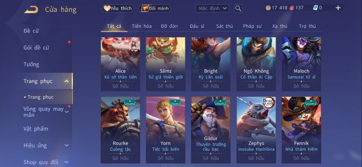Select the Zephys Inosuke Hashibira skin card
Viewport: 362px width, 167px height.
tap(256, 130)
